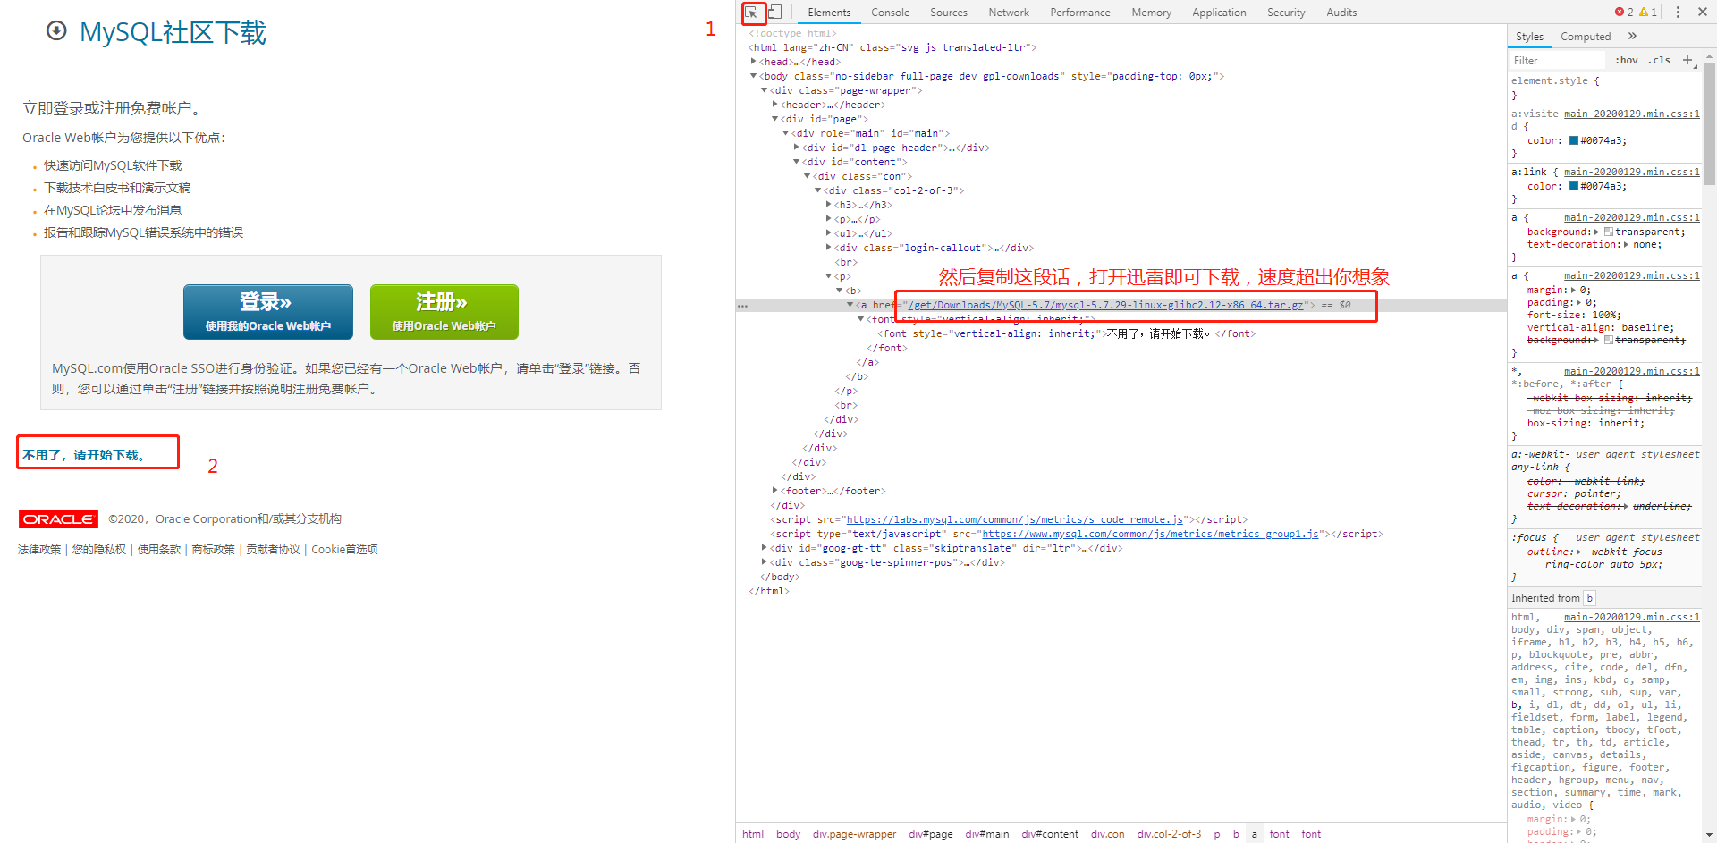Expand the margin shorthand property triangle
The height and width of the screenshot is (843, 1717).
coord(1573,290)
